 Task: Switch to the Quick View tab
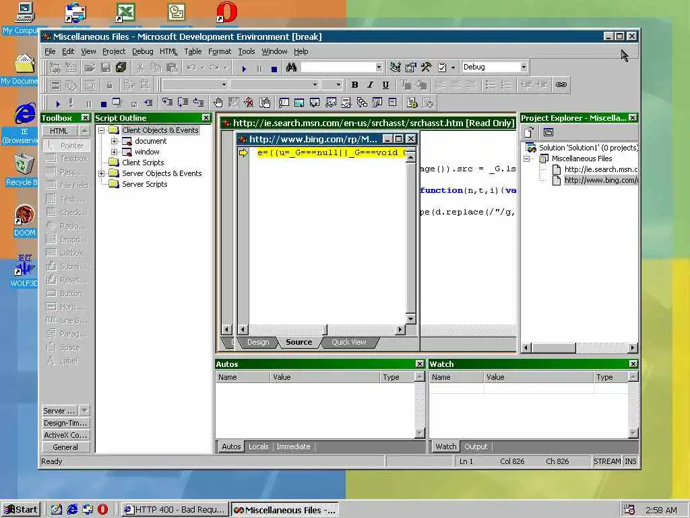coord(348,342)
